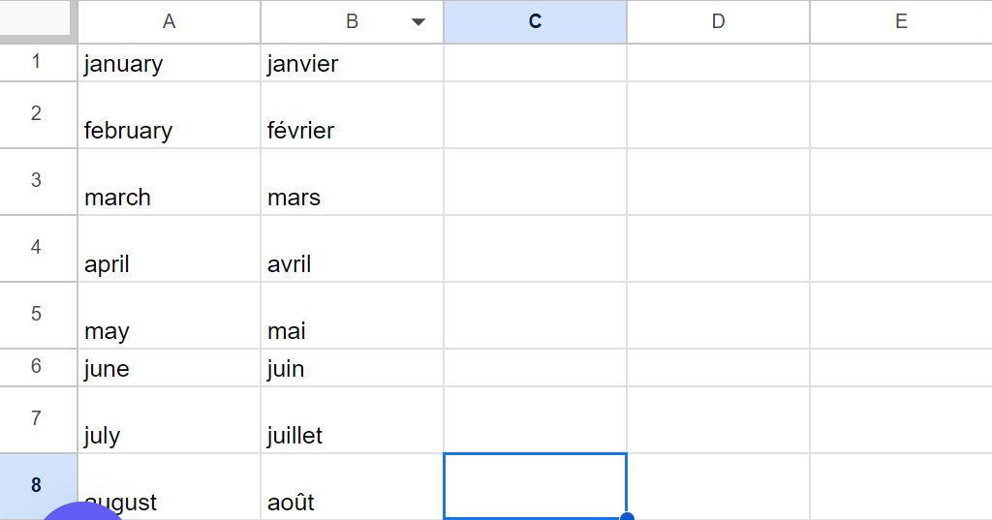Select the cell containing février

(x=352, y=115)
